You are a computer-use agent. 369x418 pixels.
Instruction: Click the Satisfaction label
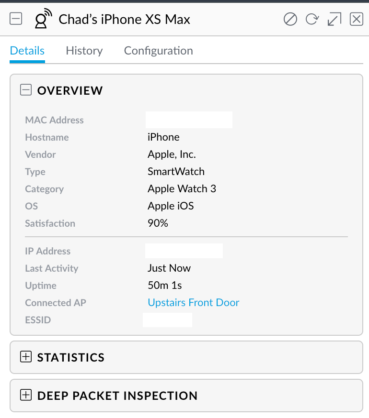pos(50,223)
